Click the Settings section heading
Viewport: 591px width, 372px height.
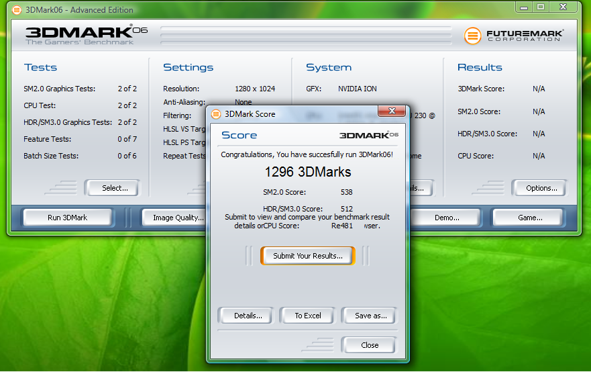click(x=188, y=68)
